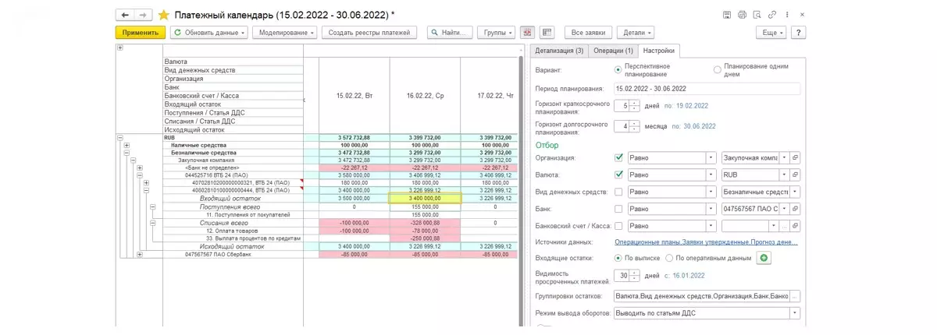The height and width of the screenshot is (335, 937).
Task: Switch to the Операции (1) tab
Action: pyautogui.click(x=612, y=51)
